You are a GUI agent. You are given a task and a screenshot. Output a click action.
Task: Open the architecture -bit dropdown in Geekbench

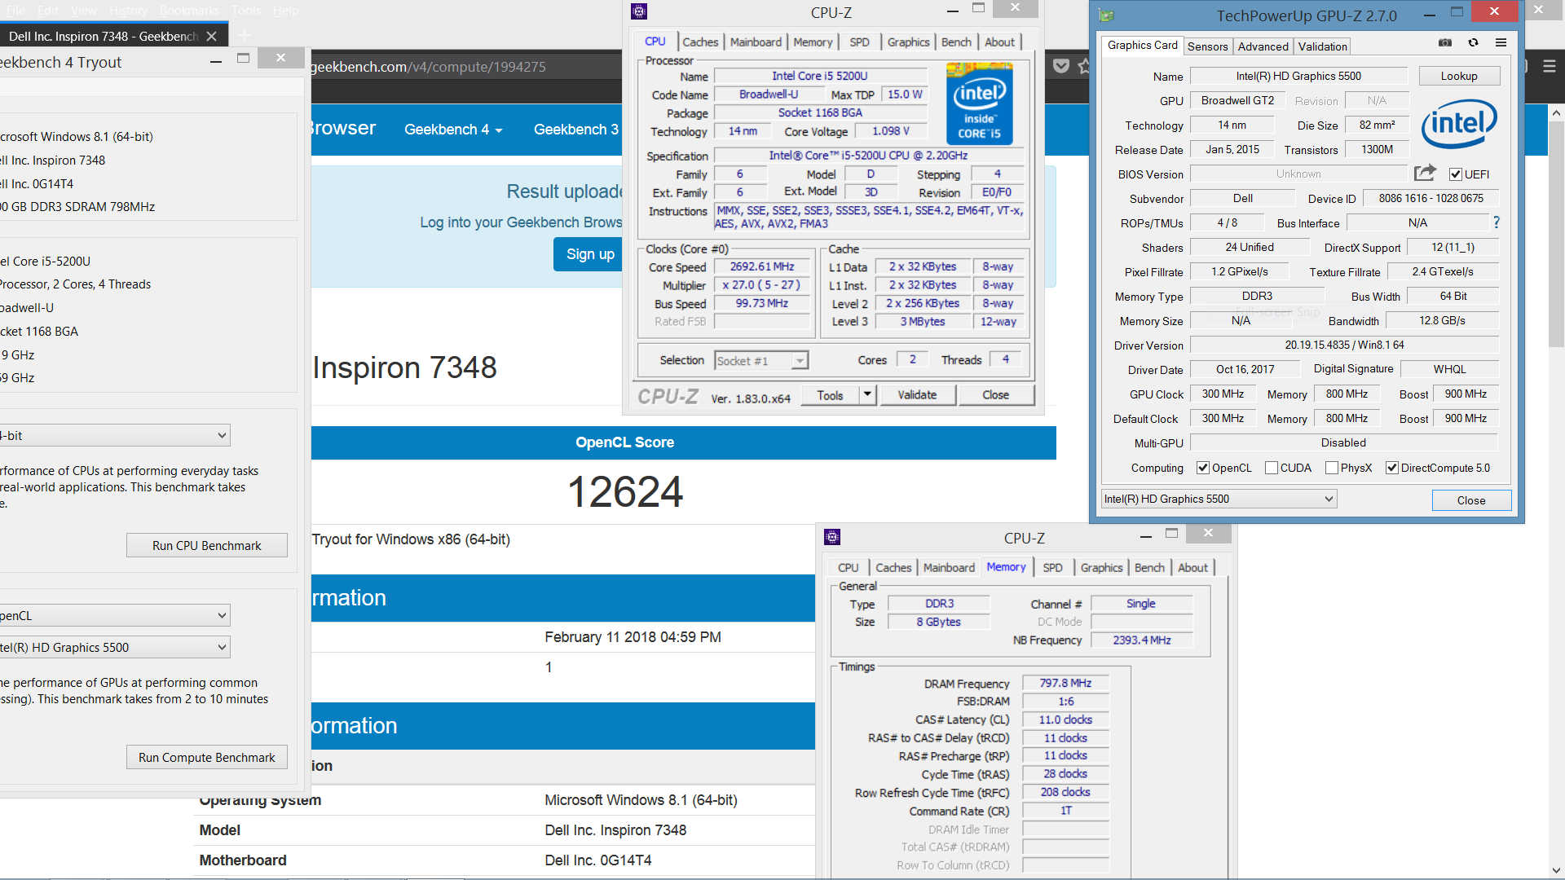click(115, 435)
